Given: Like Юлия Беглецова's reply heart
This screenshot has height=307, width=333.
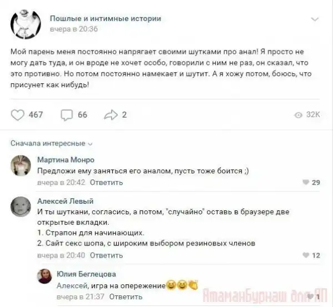Looking at the screenshot, I should (310, 296).
